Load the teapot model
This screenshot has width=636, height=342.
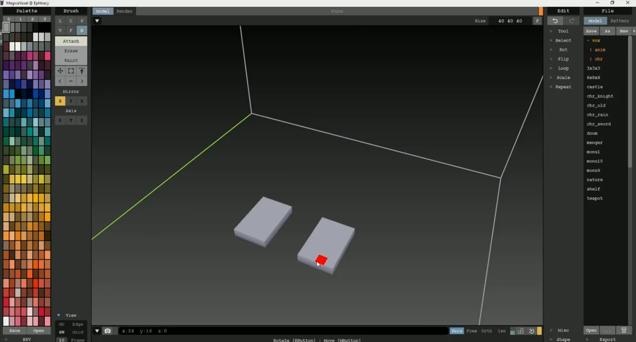click(595, 199)
